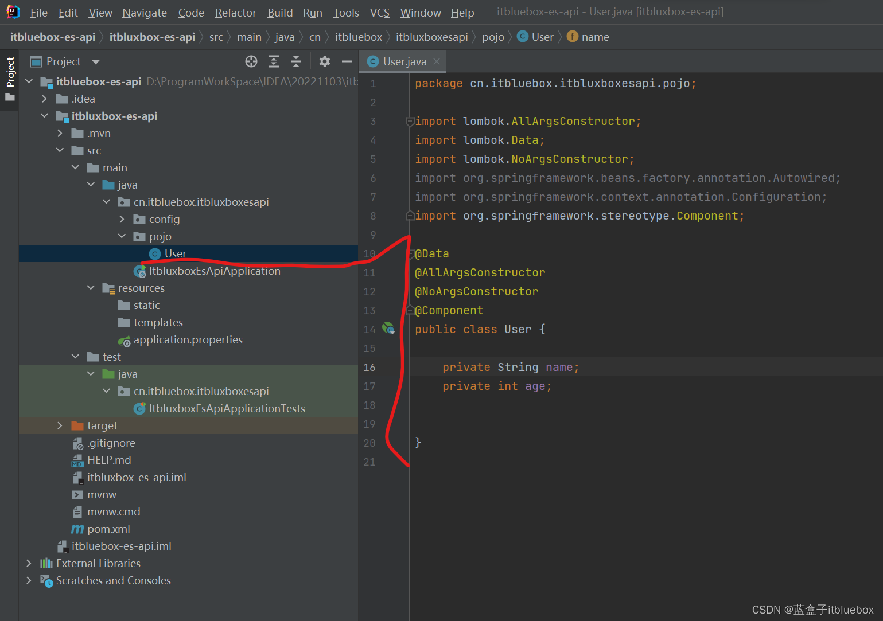Open the VCS menu
The height and width of the screenshot is (621, 883).
click(380, 13)
